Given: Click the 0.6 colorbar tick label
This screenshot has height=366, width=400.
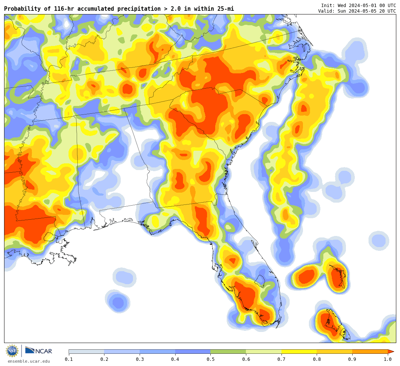Looking at the screenshot, I should [x=246, y=359].
